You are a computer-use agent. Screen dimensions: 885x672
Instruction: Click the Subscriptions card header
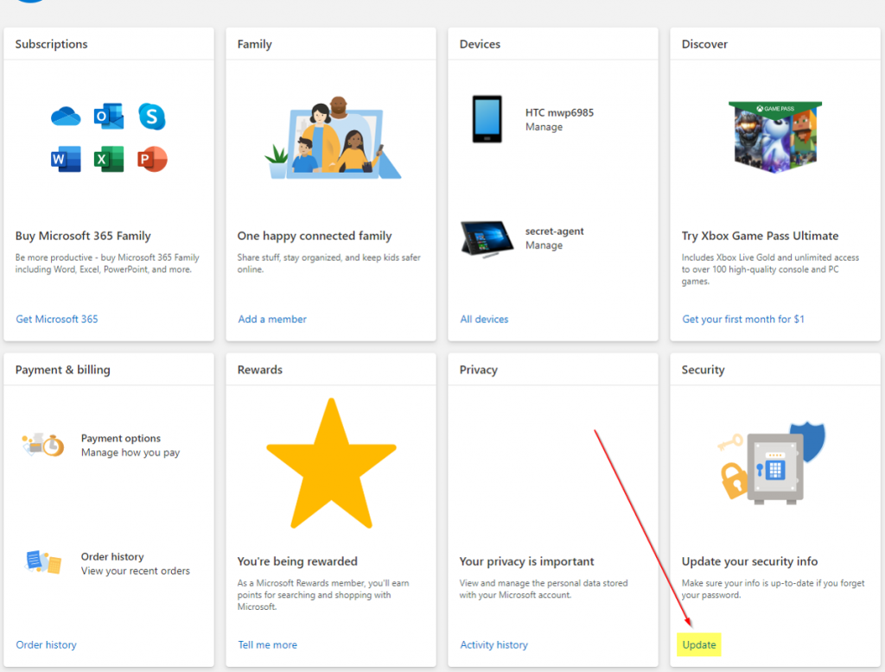point(51,44)
